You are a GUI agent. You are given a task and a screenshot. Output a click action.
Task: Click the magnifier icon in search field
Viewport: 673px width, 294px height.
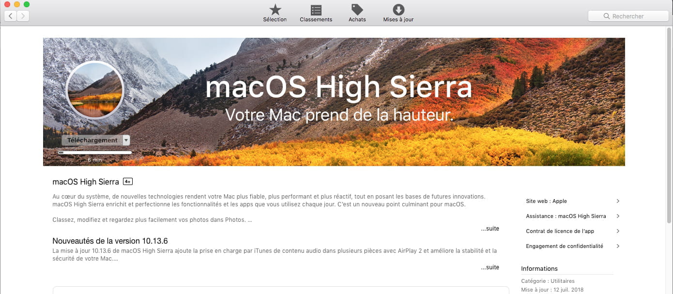607,16
